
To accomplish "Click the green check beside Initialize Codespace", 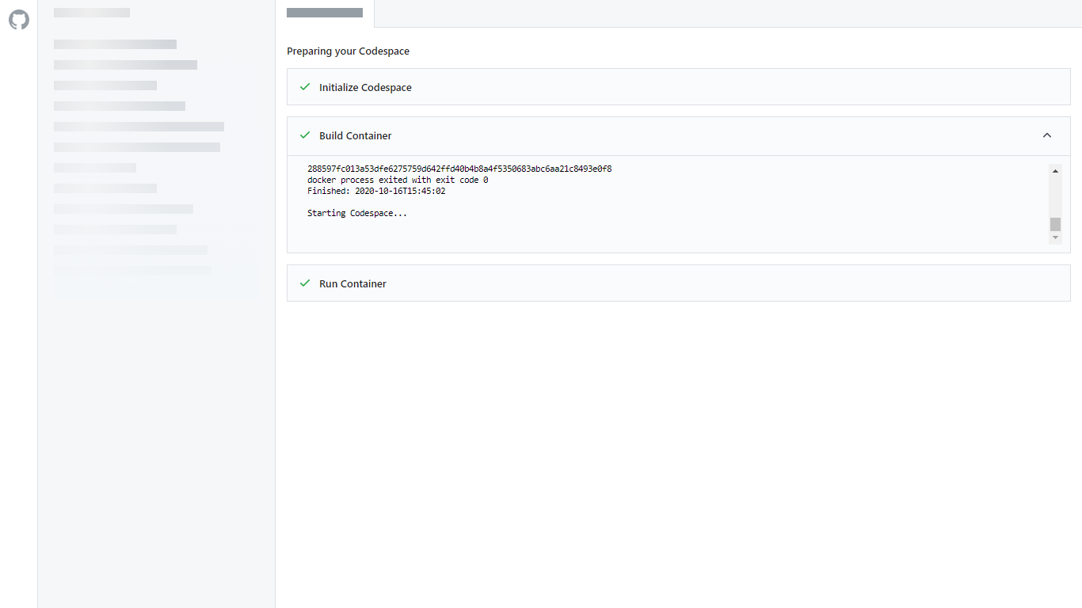I will [x=305, y=87].
